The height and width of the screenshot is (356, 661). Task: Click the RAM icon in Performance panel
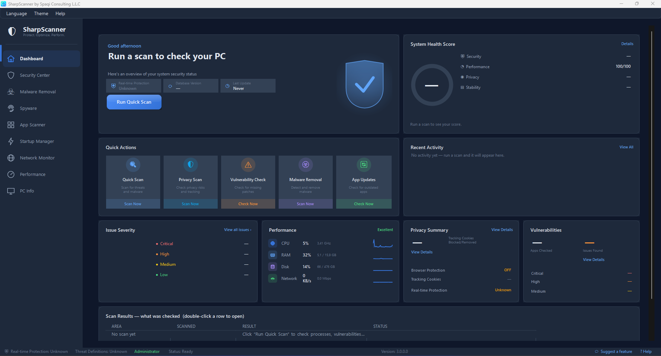[x=273, y=255]
